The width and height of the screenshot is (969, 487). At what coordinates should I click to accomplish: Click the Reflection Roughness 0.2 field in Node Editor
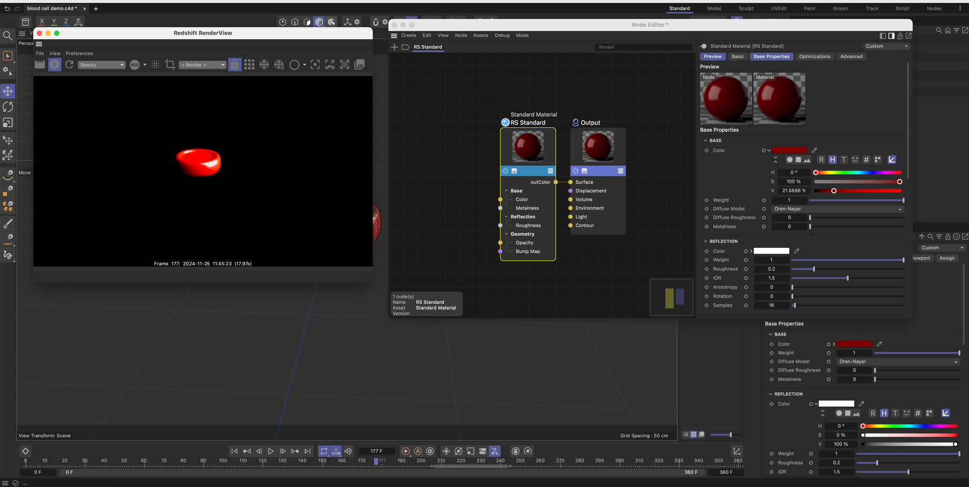coord(771,269)
